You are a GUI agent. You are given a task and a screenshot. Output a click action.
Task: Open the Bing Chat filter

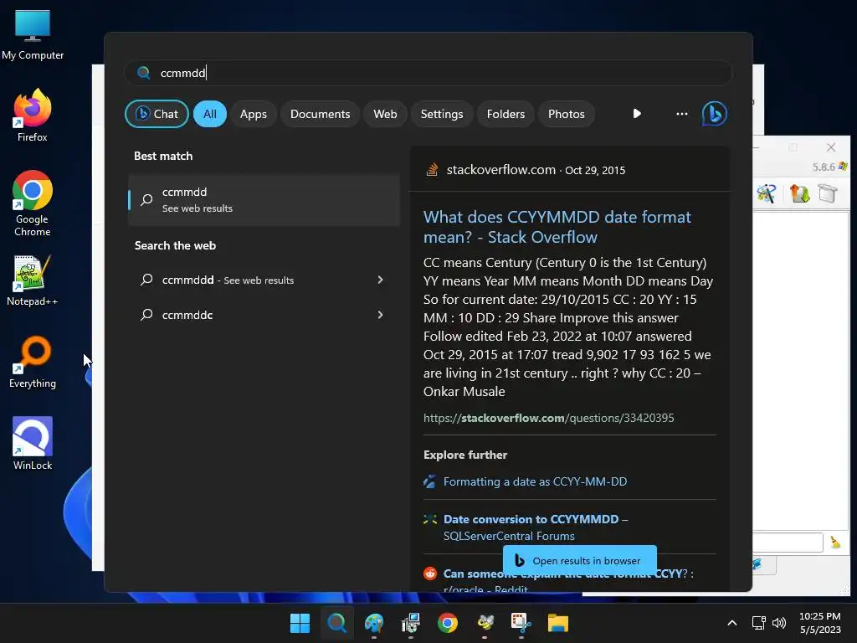[157, 114]
